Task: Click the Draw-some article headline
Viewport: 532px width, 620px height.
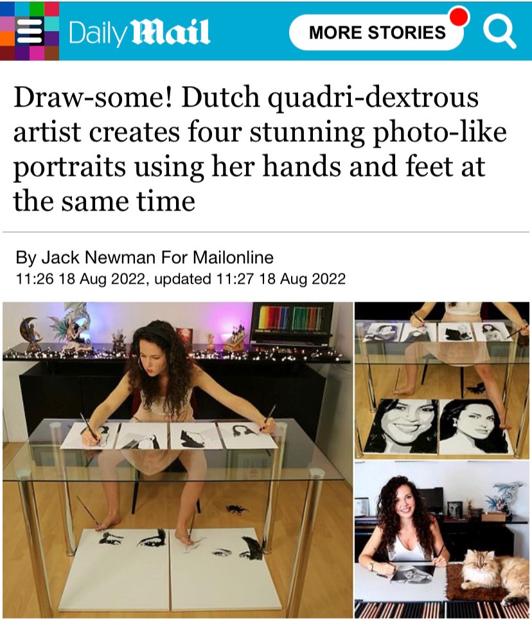Action: (x=260, y=149)
